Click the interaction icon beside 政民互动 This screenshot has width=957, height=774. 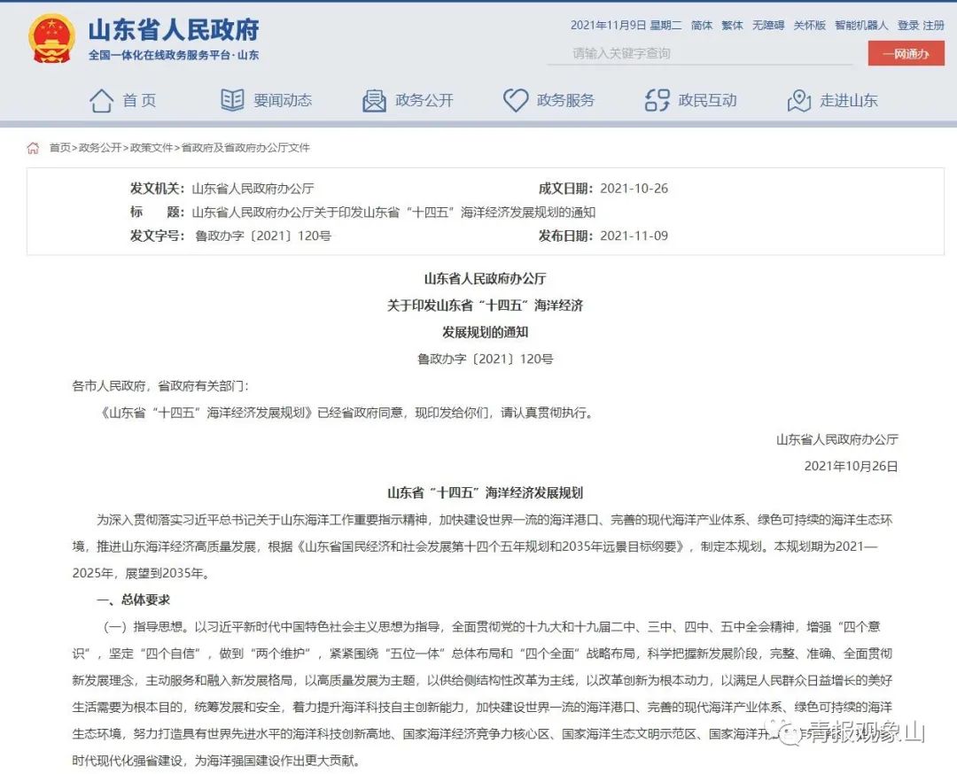pyautogui.click(x=657, y=100)
